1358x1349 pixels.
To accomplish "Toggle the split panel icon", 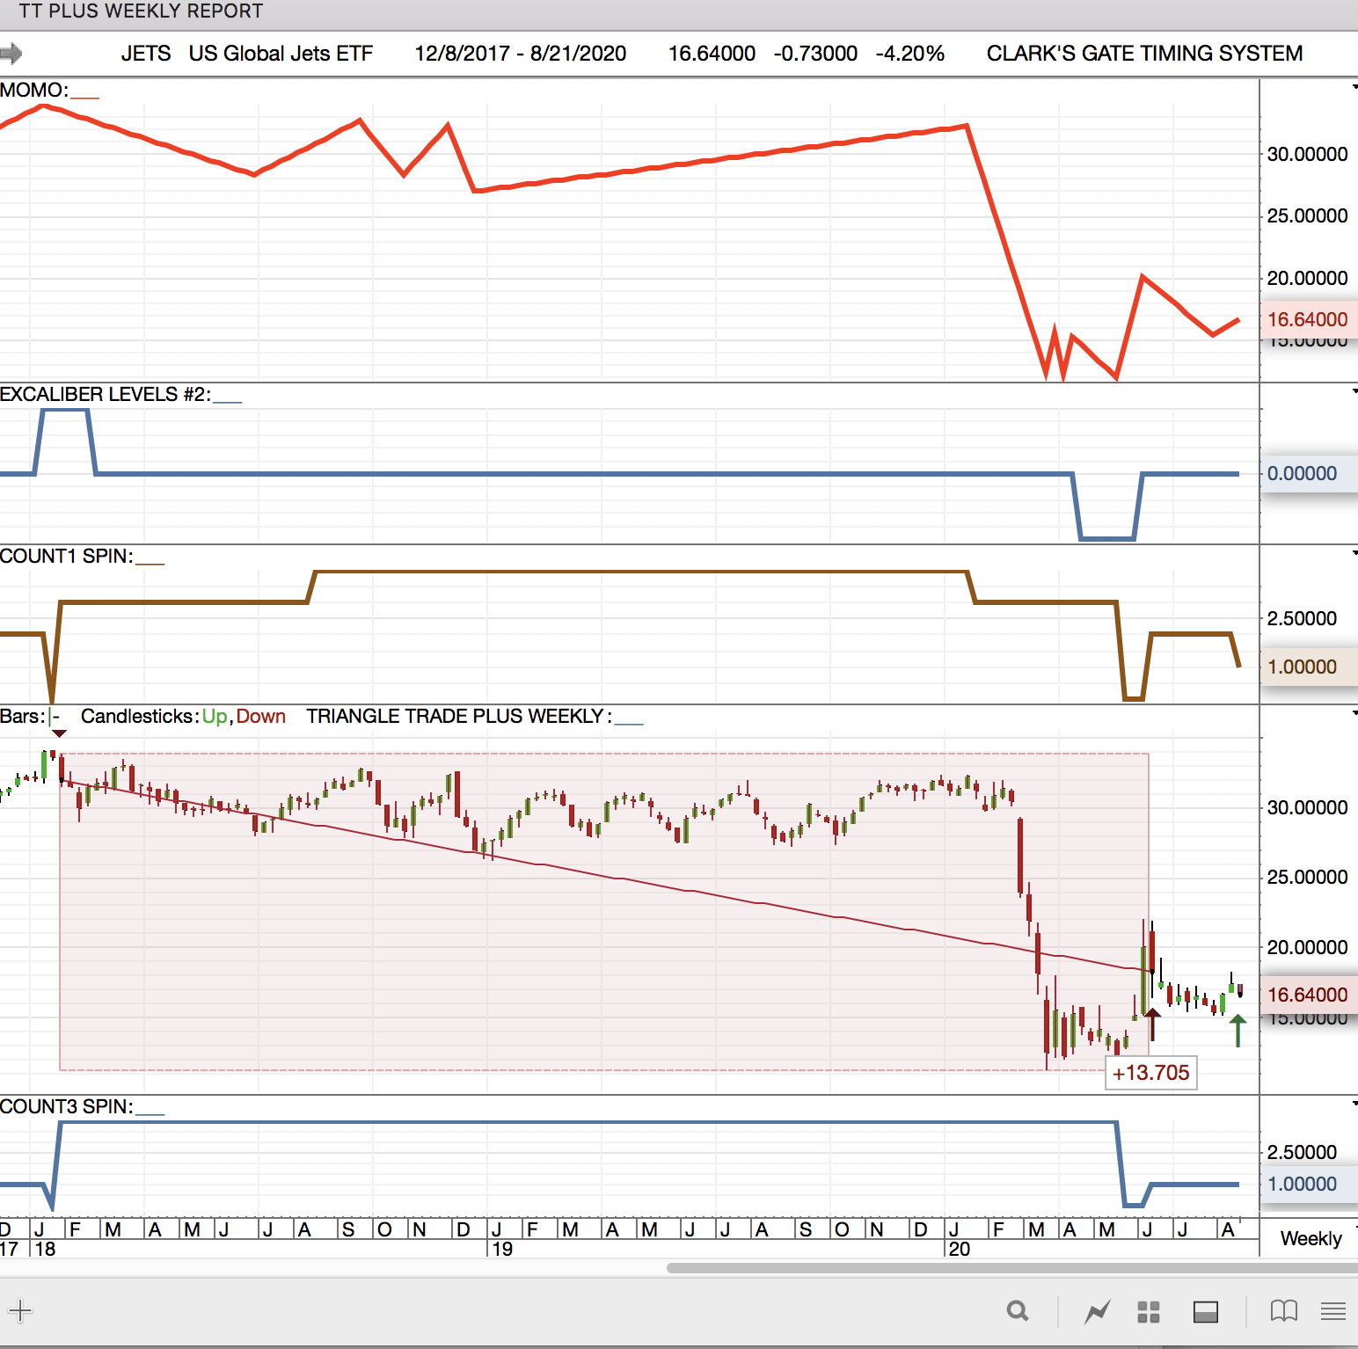I will click(x=1206, y=1312).
